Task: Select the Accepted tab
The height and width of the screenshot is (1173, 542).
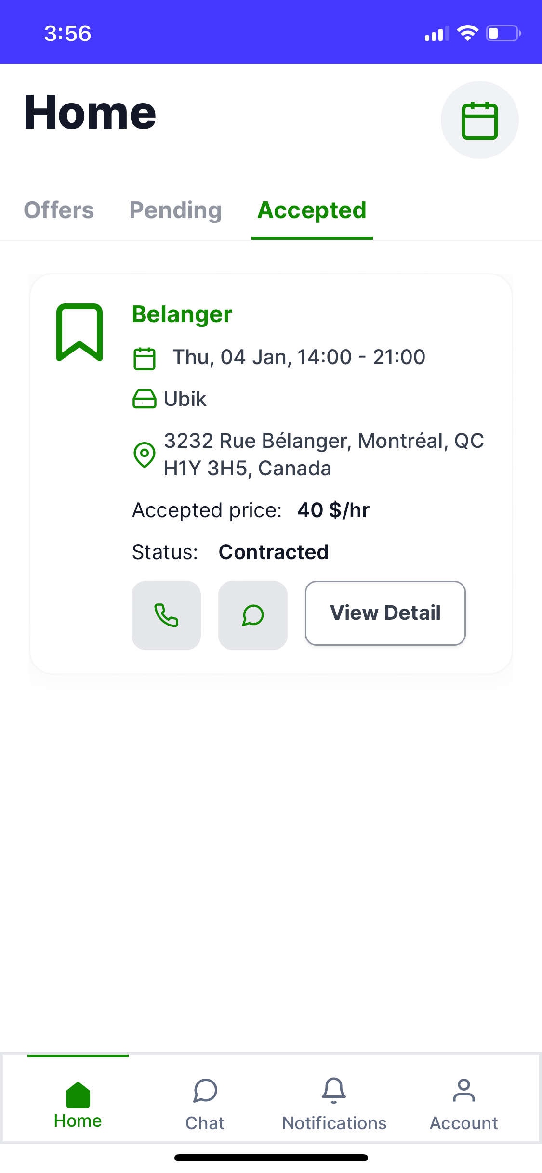Action: coord(312,210)
